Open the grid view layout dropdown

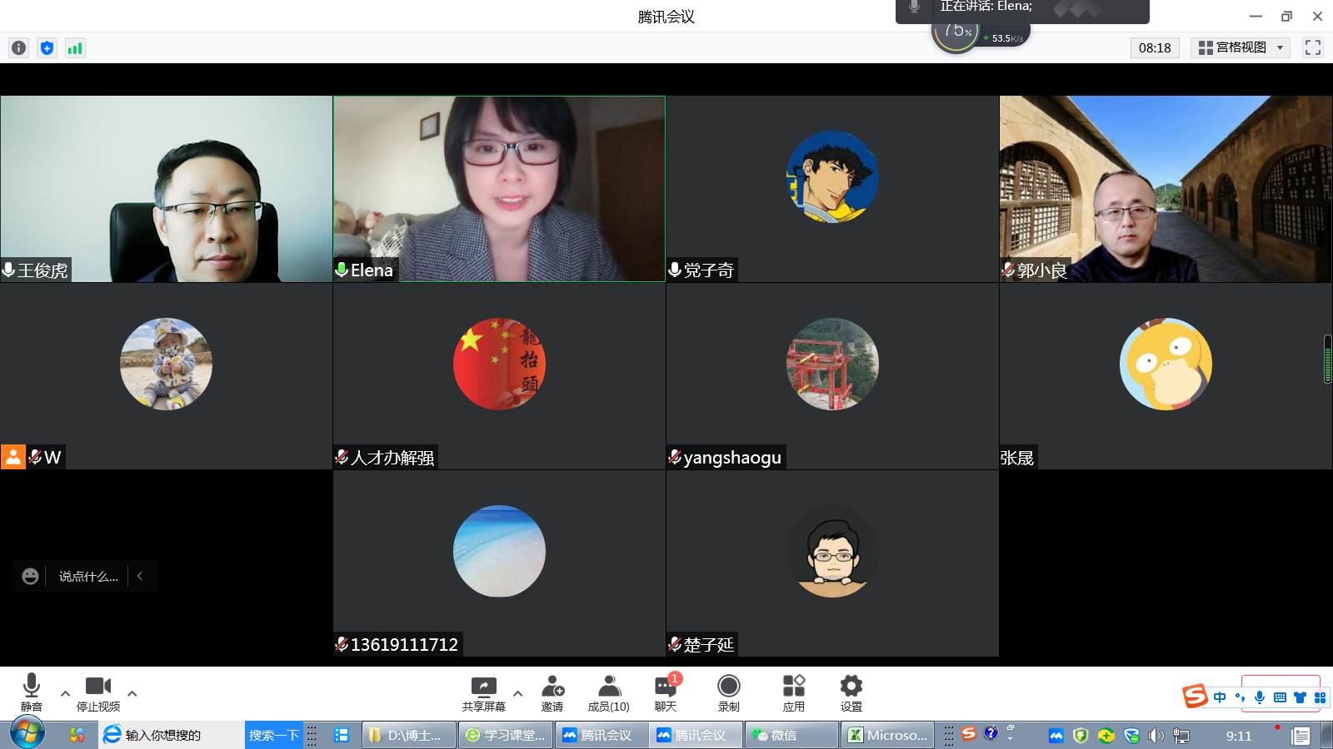coord(1240,47)
